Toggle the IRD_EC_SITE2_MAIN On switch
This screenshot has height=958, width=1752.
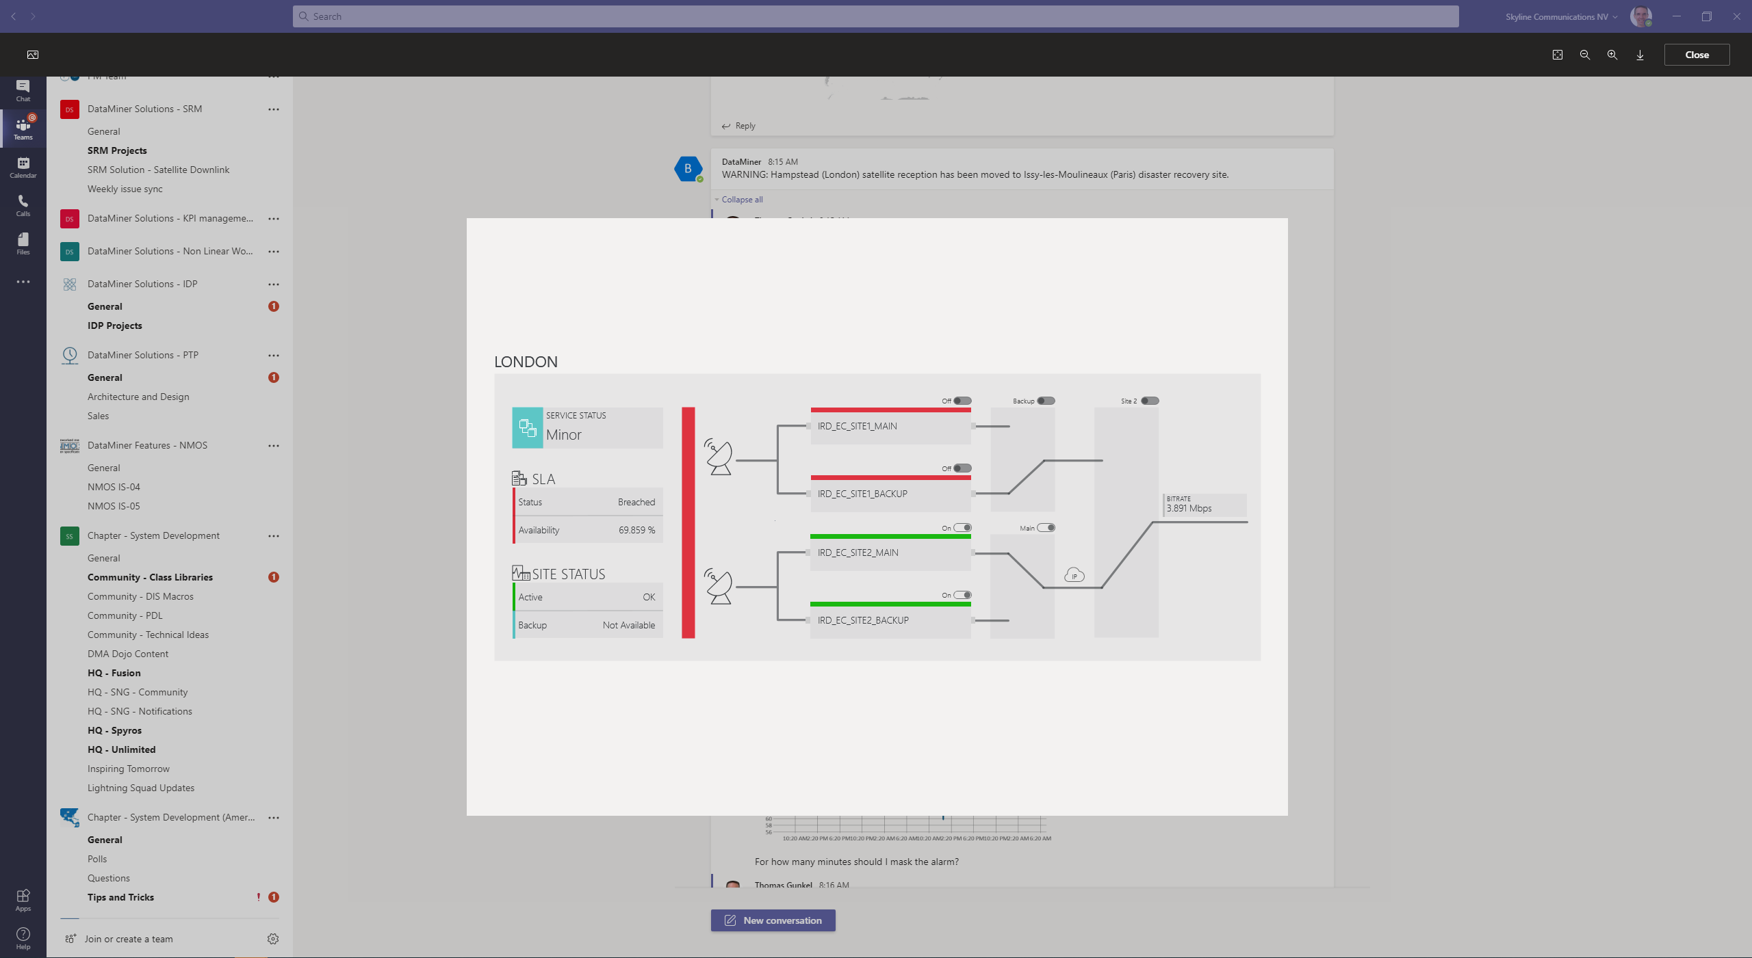point(962,528)
